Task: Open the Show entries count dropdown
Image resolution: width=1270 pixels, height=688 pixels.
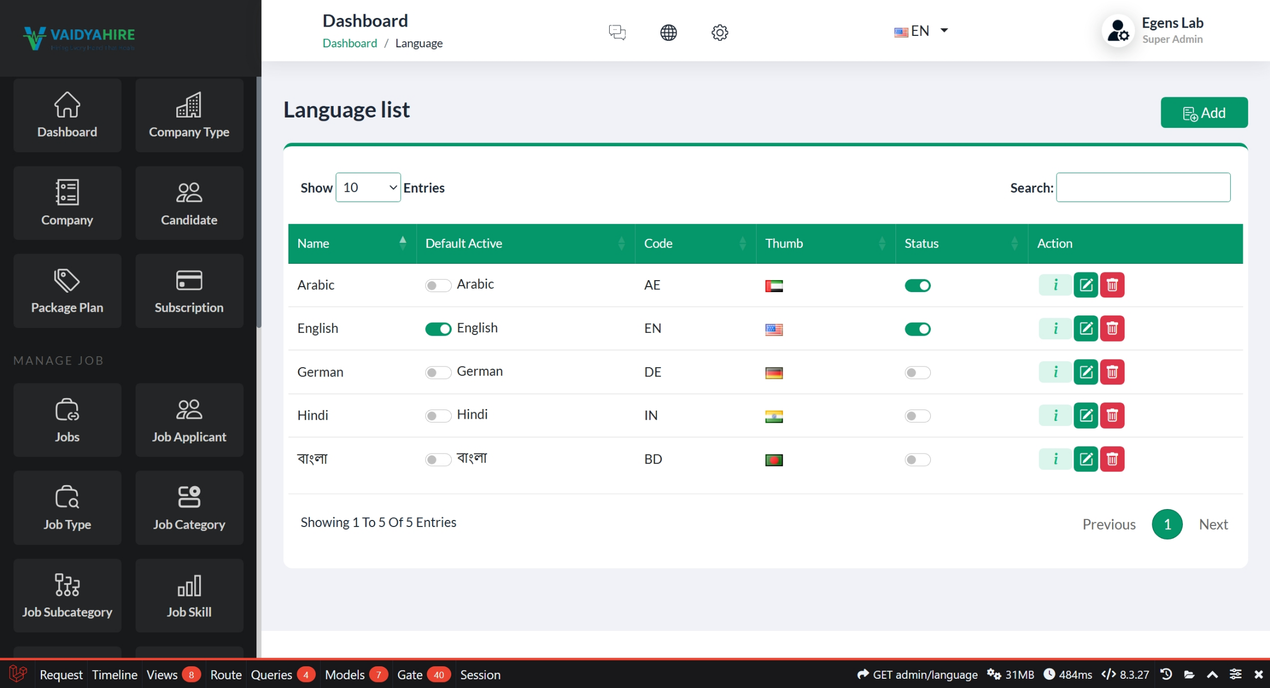Action: pos(368,188)
